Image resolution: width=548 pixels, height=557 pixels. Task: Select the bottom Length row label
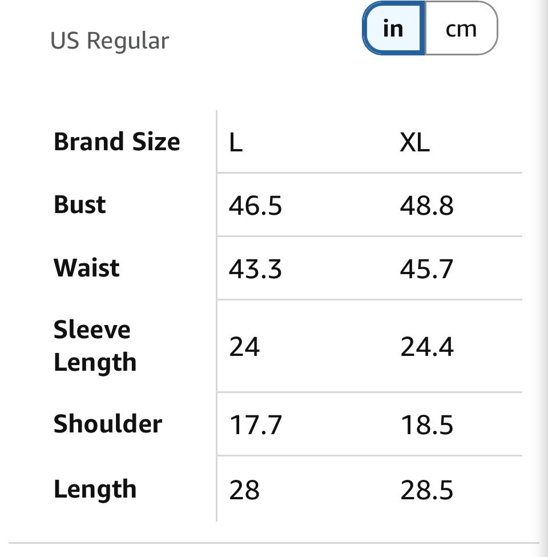(95, 490)
